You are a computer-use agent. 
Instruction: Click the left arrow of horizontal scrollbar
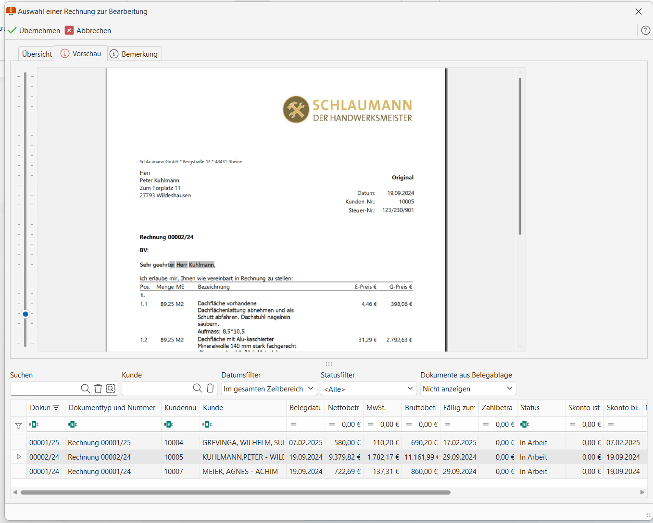coord(15,492)
